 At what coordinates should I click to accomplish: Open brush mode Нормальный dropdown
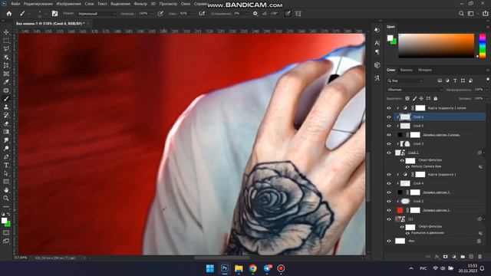[97, 14]
